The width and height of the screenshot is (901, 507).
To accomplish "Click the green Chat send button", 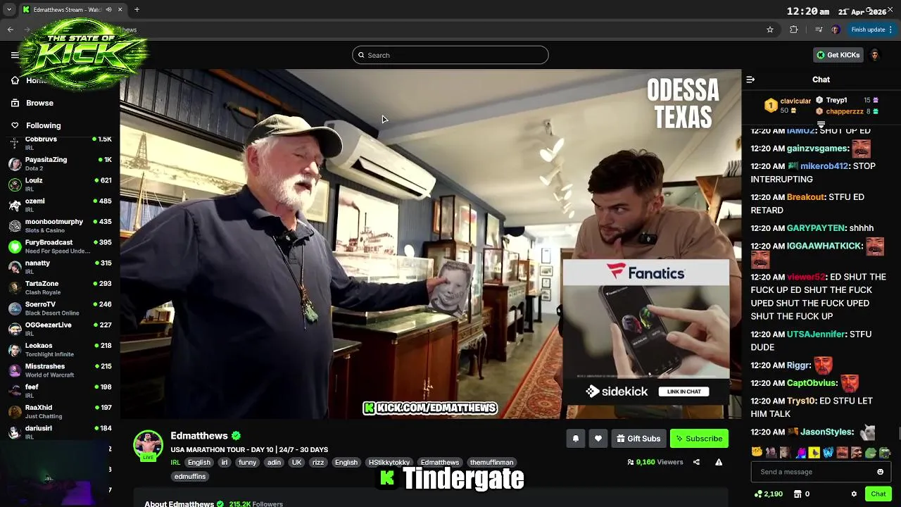I will (878, 494).
